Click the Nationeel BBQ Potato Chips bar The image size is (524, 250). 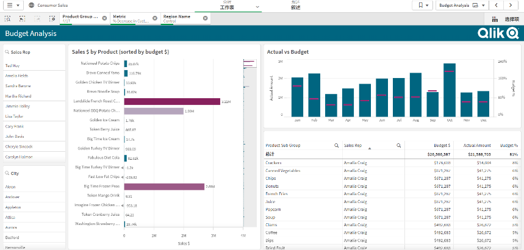pyautogui.click(x=154, y=111)
